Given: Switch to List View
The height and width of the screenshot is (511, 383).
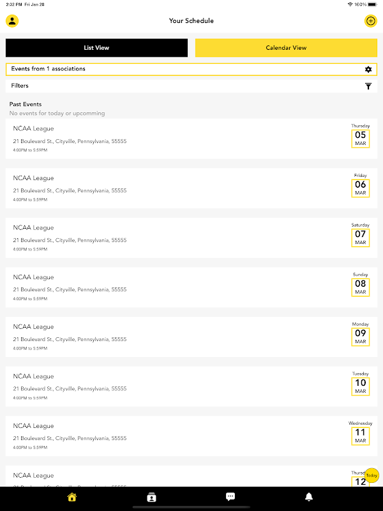Looking at the screenshot, I should tap(96, 48).
